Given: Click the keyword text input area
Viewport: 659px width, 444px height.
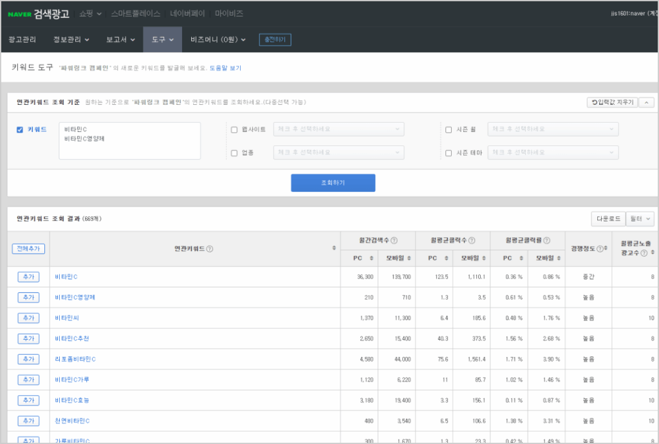Looking at the screenshot, I should 129,140.
